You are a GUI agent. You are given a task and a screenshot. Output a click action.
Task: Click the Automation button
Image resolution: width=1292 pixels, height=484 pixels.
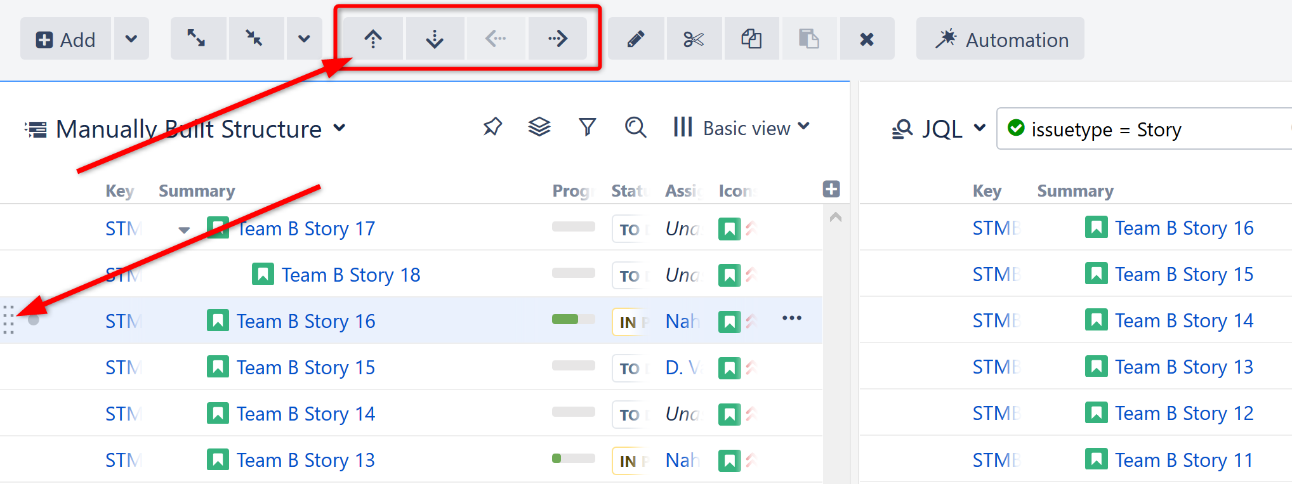coord(1000,39)
